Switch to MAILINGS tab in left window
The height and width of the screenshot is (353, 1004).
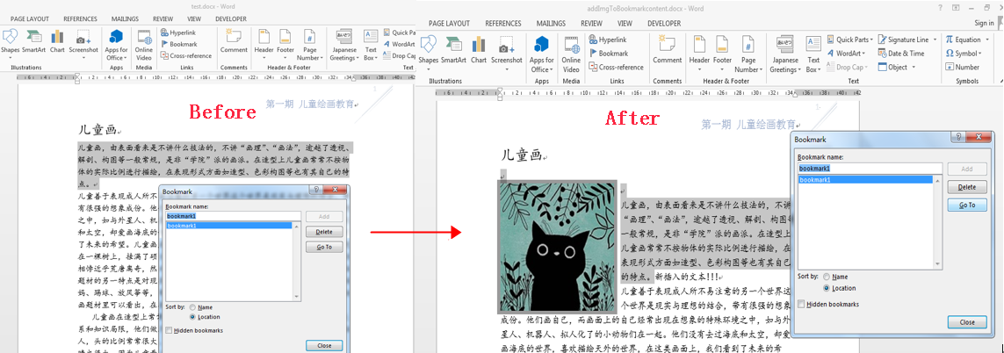point(125,19)
